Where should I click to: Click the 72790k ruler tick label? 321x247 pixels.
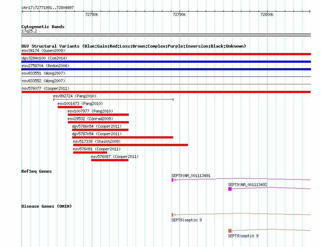coord(179,14)
